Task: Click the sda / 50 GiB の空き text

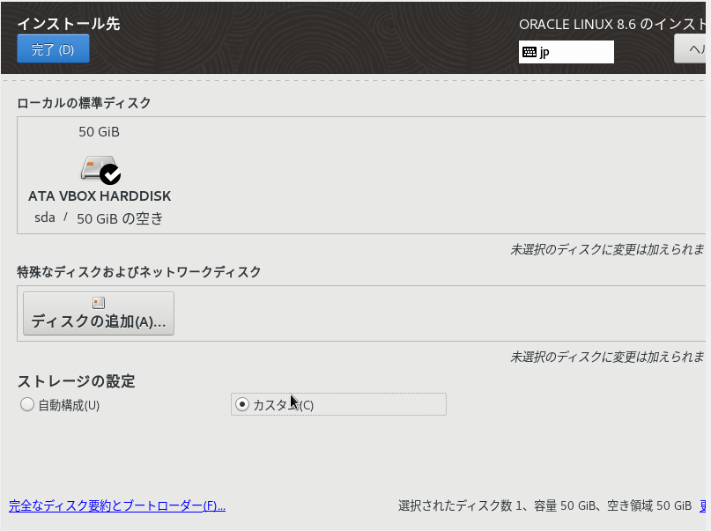Action: pos(99,218)
